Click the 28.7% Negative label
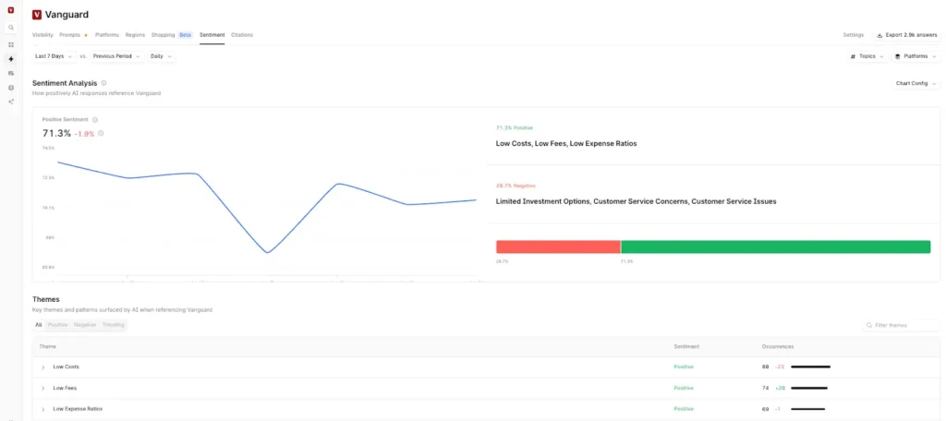The height and width of the screenshot is (421, 946). point(515,186)
